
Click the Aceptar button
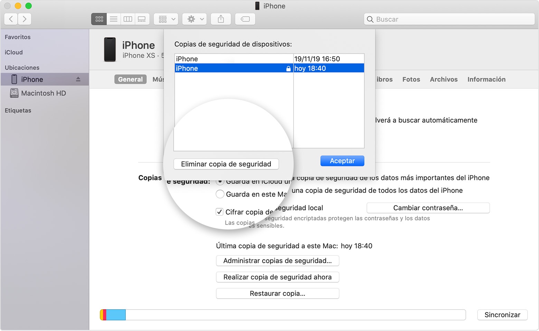tap(342, 161)
